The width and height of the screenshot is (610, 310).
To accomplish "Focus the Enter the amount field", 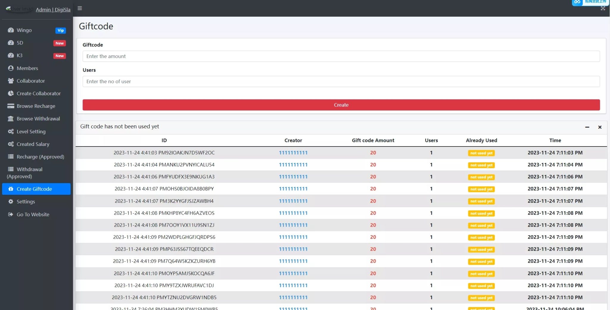I will point(341,56).
